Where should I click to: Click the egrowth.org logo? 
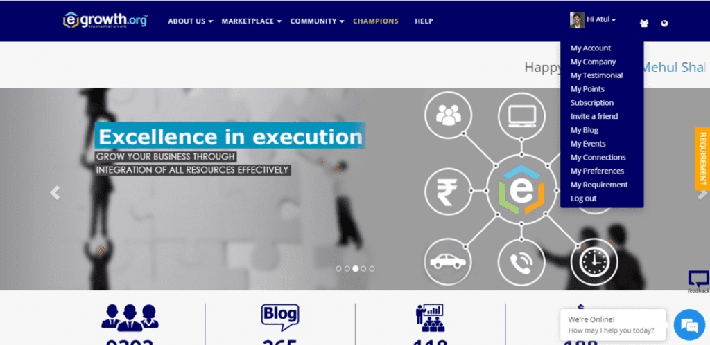tap(105, 20)
